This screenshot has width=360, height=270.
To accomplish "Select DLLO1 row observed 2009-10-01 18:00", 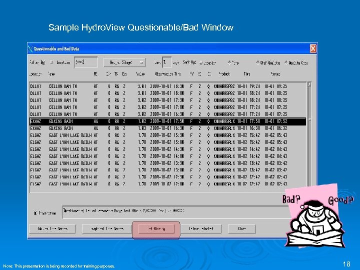I will coord(168,93).
